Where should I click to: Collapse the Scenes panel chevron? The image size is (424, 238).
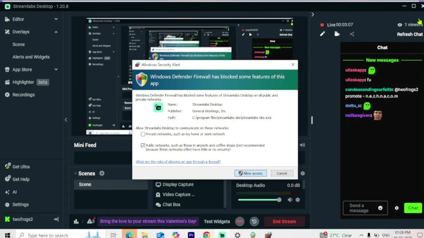point(76,173)
